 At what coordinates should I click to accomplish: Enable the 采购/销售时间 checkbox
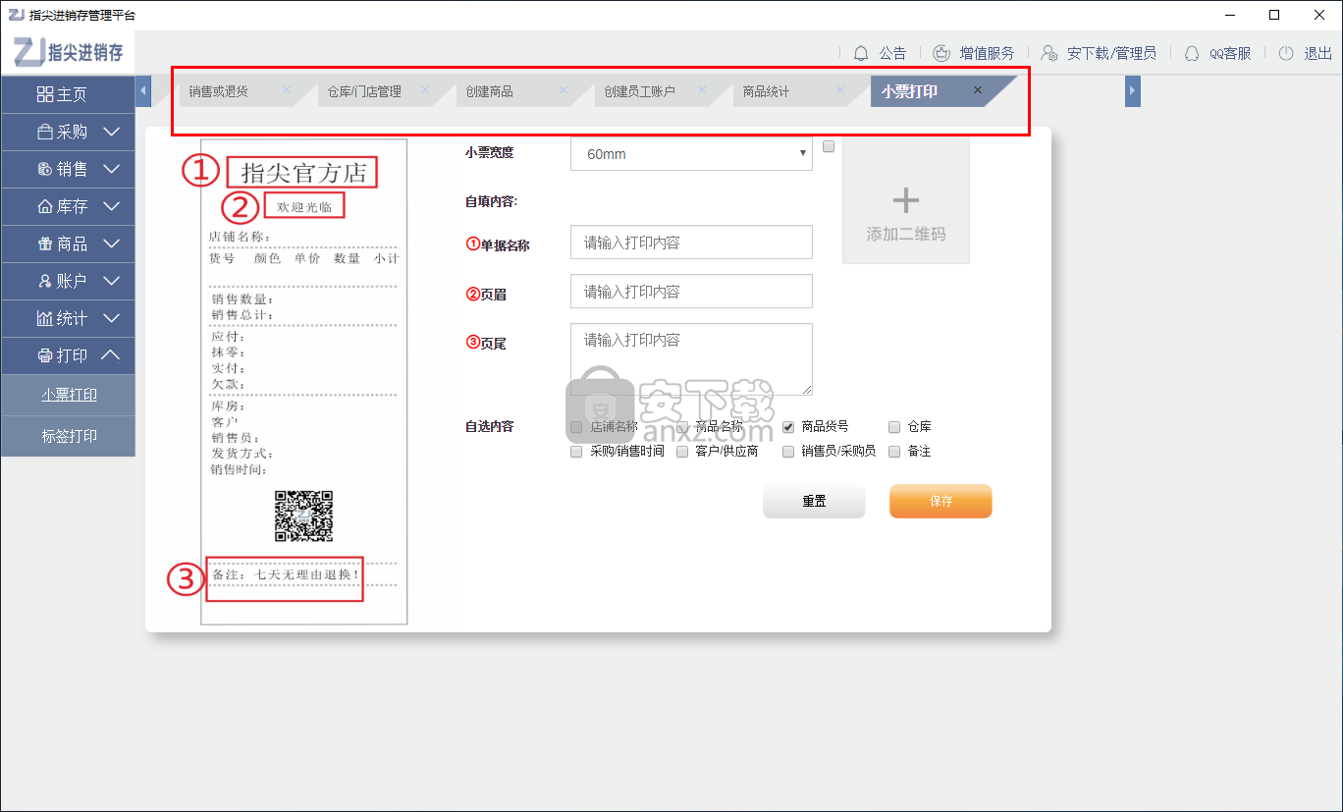[576, 452]
